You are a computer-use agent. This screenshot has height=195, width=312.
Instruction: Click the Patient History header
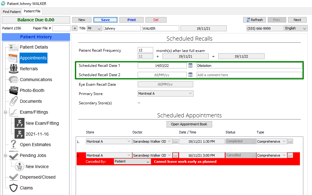tap(36, 37)
